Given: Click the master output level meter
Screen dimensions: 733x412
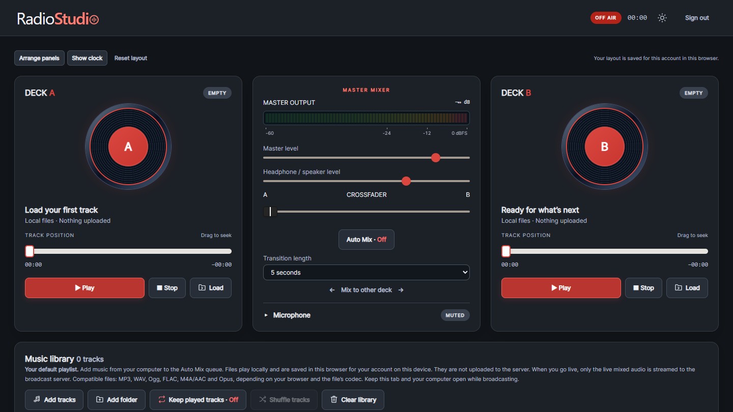Looking at the screenshot, I should coord(366,118).
